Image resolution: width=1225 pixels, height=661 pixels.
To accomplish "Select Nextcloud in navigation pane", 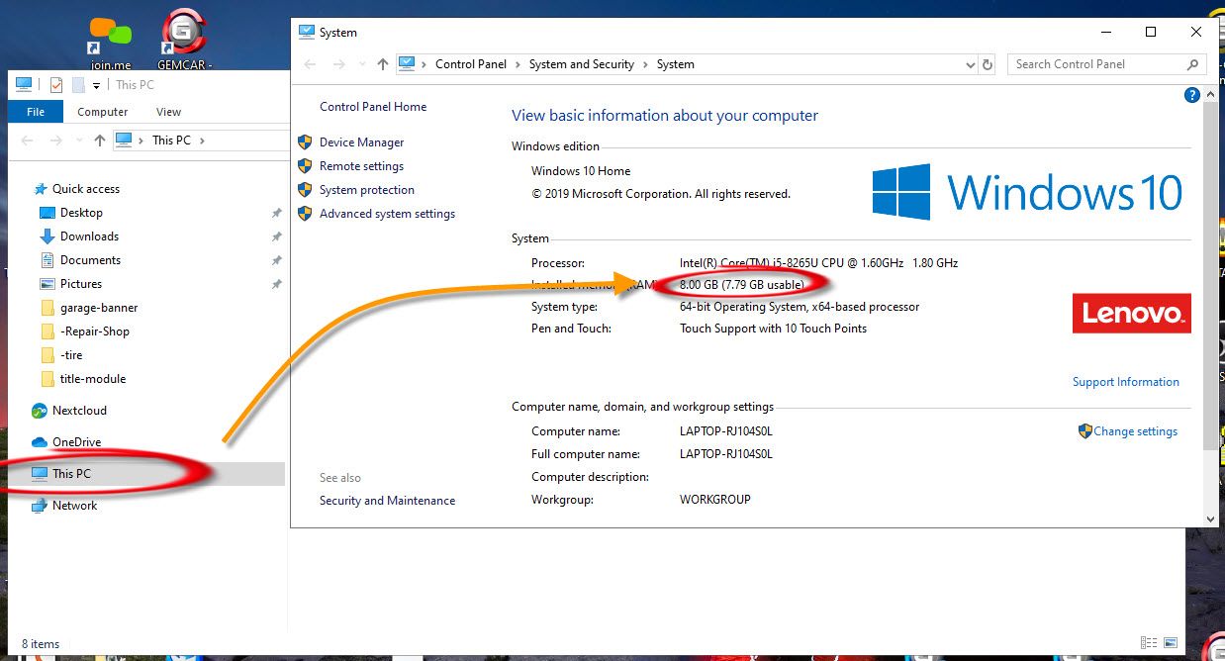I will point(79,411).
